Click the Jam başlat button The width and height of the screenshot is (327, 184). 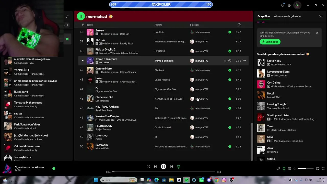point(270,42)
